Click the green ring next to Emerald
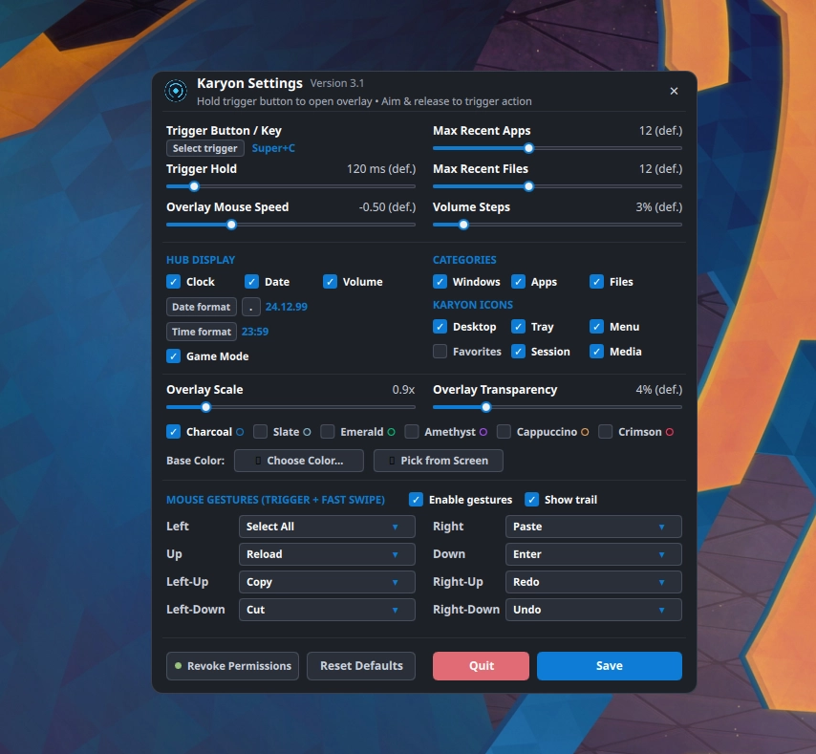 pos(392,432)
